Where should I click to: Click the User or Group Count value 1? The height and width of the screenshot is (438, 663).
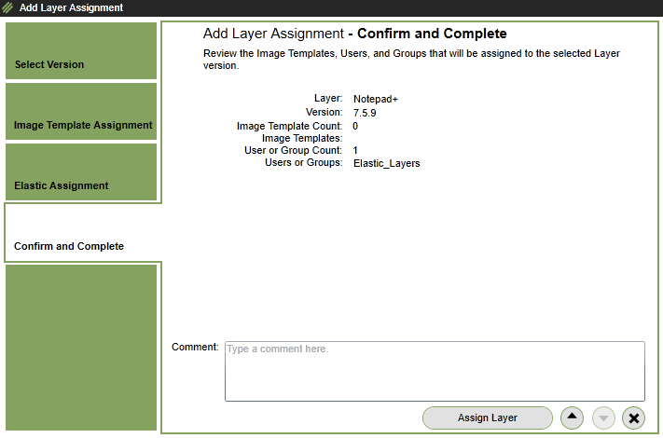[356, 150]
